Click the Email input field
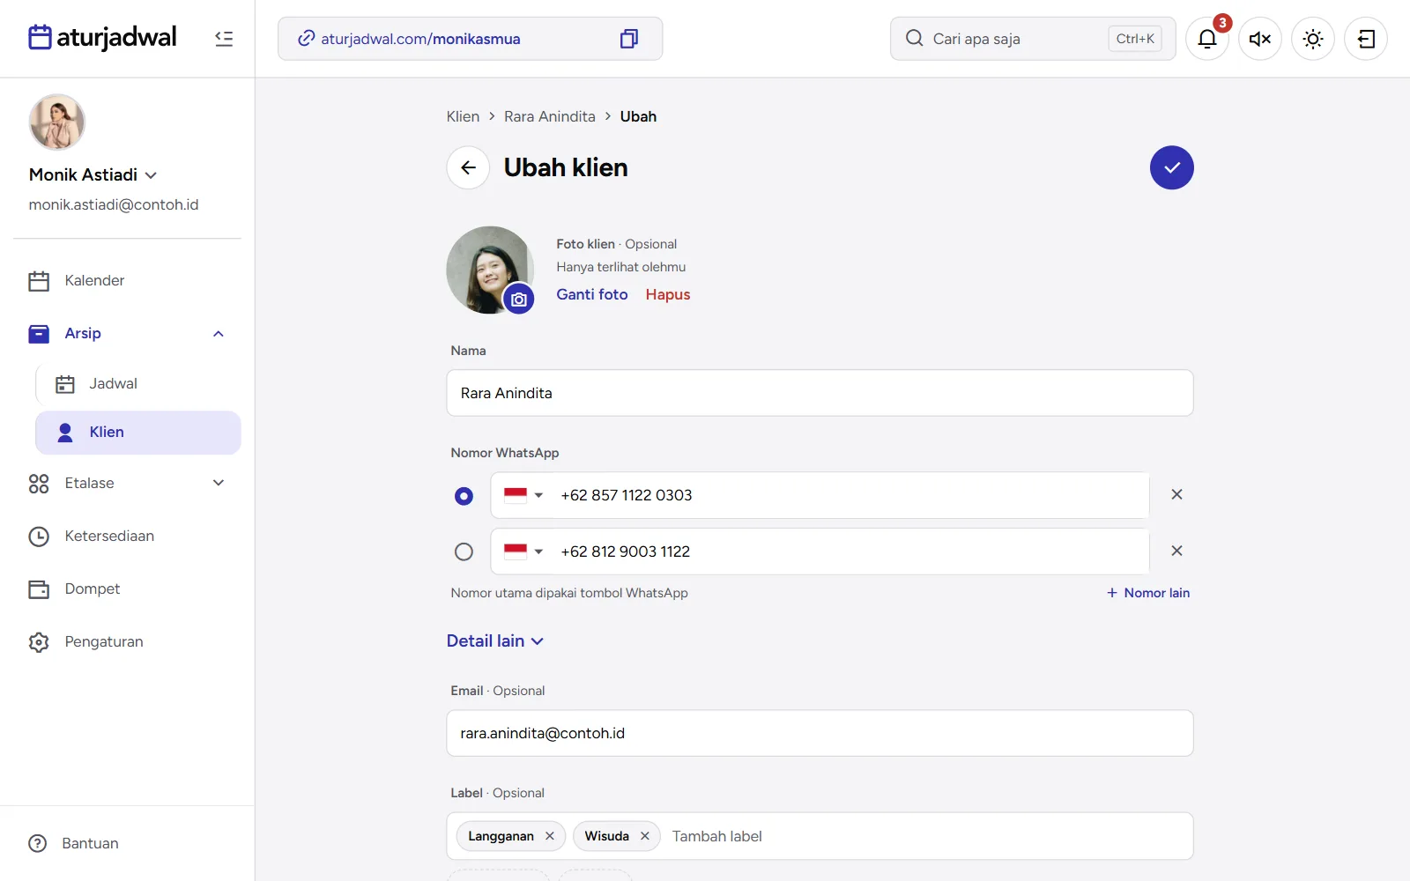 coord(820,733)
